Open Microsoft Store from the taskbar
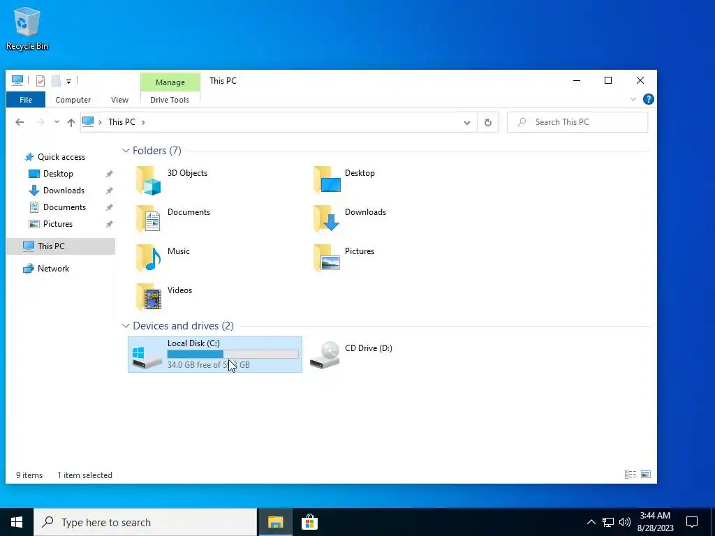 tap(309, 522)
